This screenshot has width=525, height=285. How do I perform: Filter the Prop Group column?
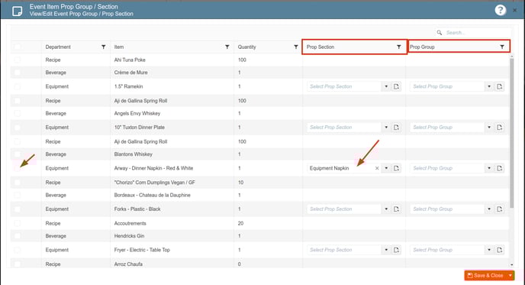coord(502,47)
